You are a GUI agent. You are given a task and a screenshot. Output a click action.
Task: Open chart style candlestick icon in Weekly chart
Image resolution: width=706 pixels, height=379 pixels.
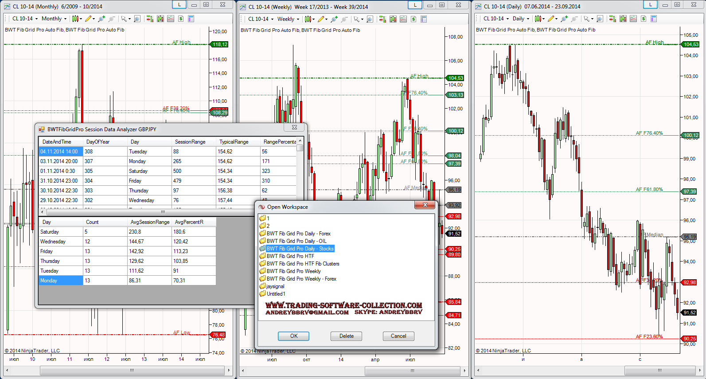coord(308,19)
